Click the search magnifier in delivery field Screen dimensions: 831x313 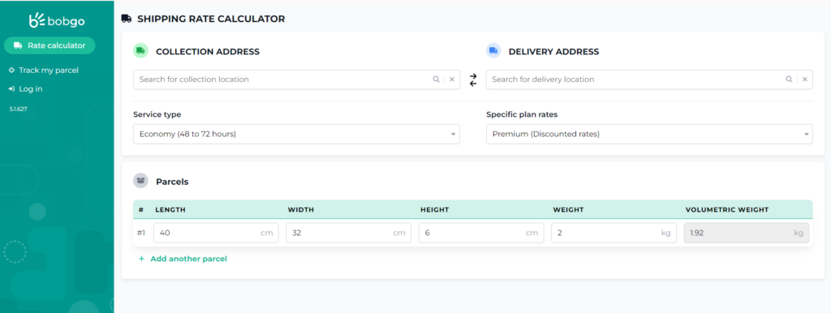pos(789,79)
